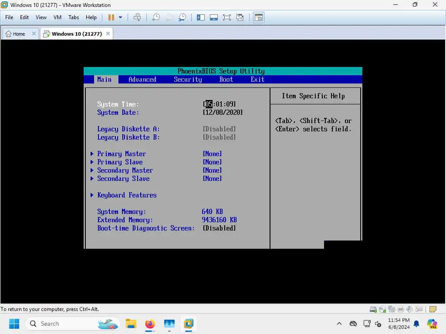The image size is (446, 334).
Task: Open Firefox from the taskbar
Action: click(x=150, y=324)
